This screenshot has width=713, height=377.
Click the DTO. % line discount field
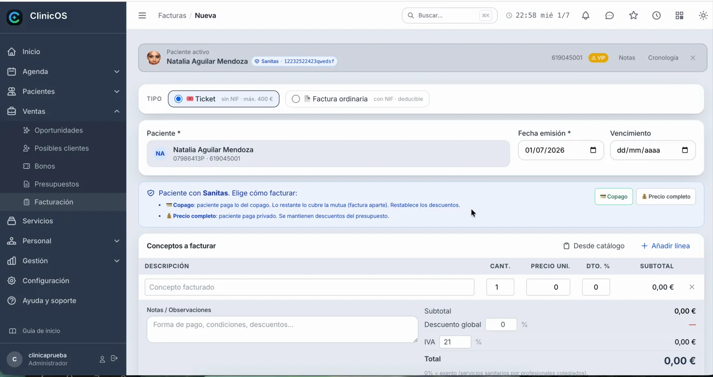tap(596, 287)
